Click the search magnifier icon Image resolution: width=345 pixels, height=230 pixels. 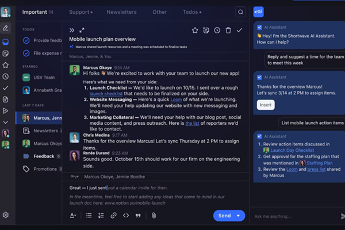[240, 12]
